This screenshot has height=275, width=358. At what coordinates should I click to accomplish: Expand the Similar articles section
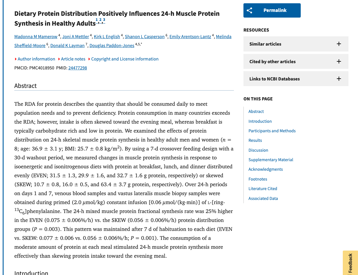point(339,44)
